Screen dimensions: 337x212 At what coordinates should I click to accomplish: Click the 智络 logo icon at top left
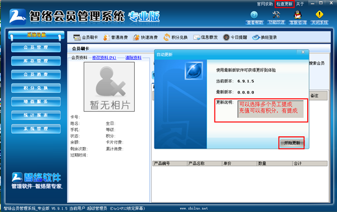(x=17, y=16)
